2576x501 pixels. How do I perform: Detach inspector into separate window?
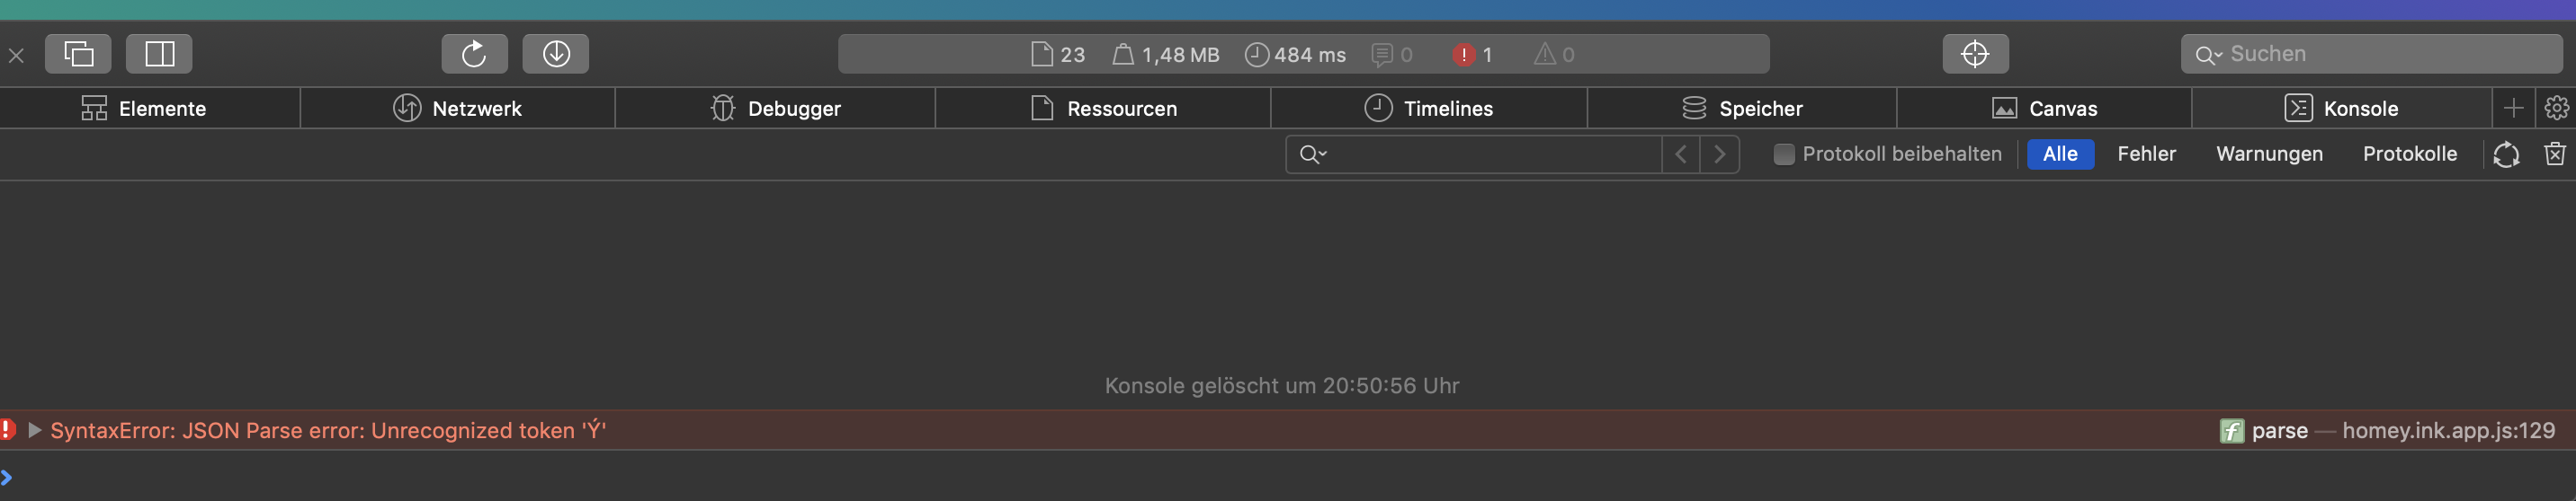pyautogui.click(x=78, y=54)
